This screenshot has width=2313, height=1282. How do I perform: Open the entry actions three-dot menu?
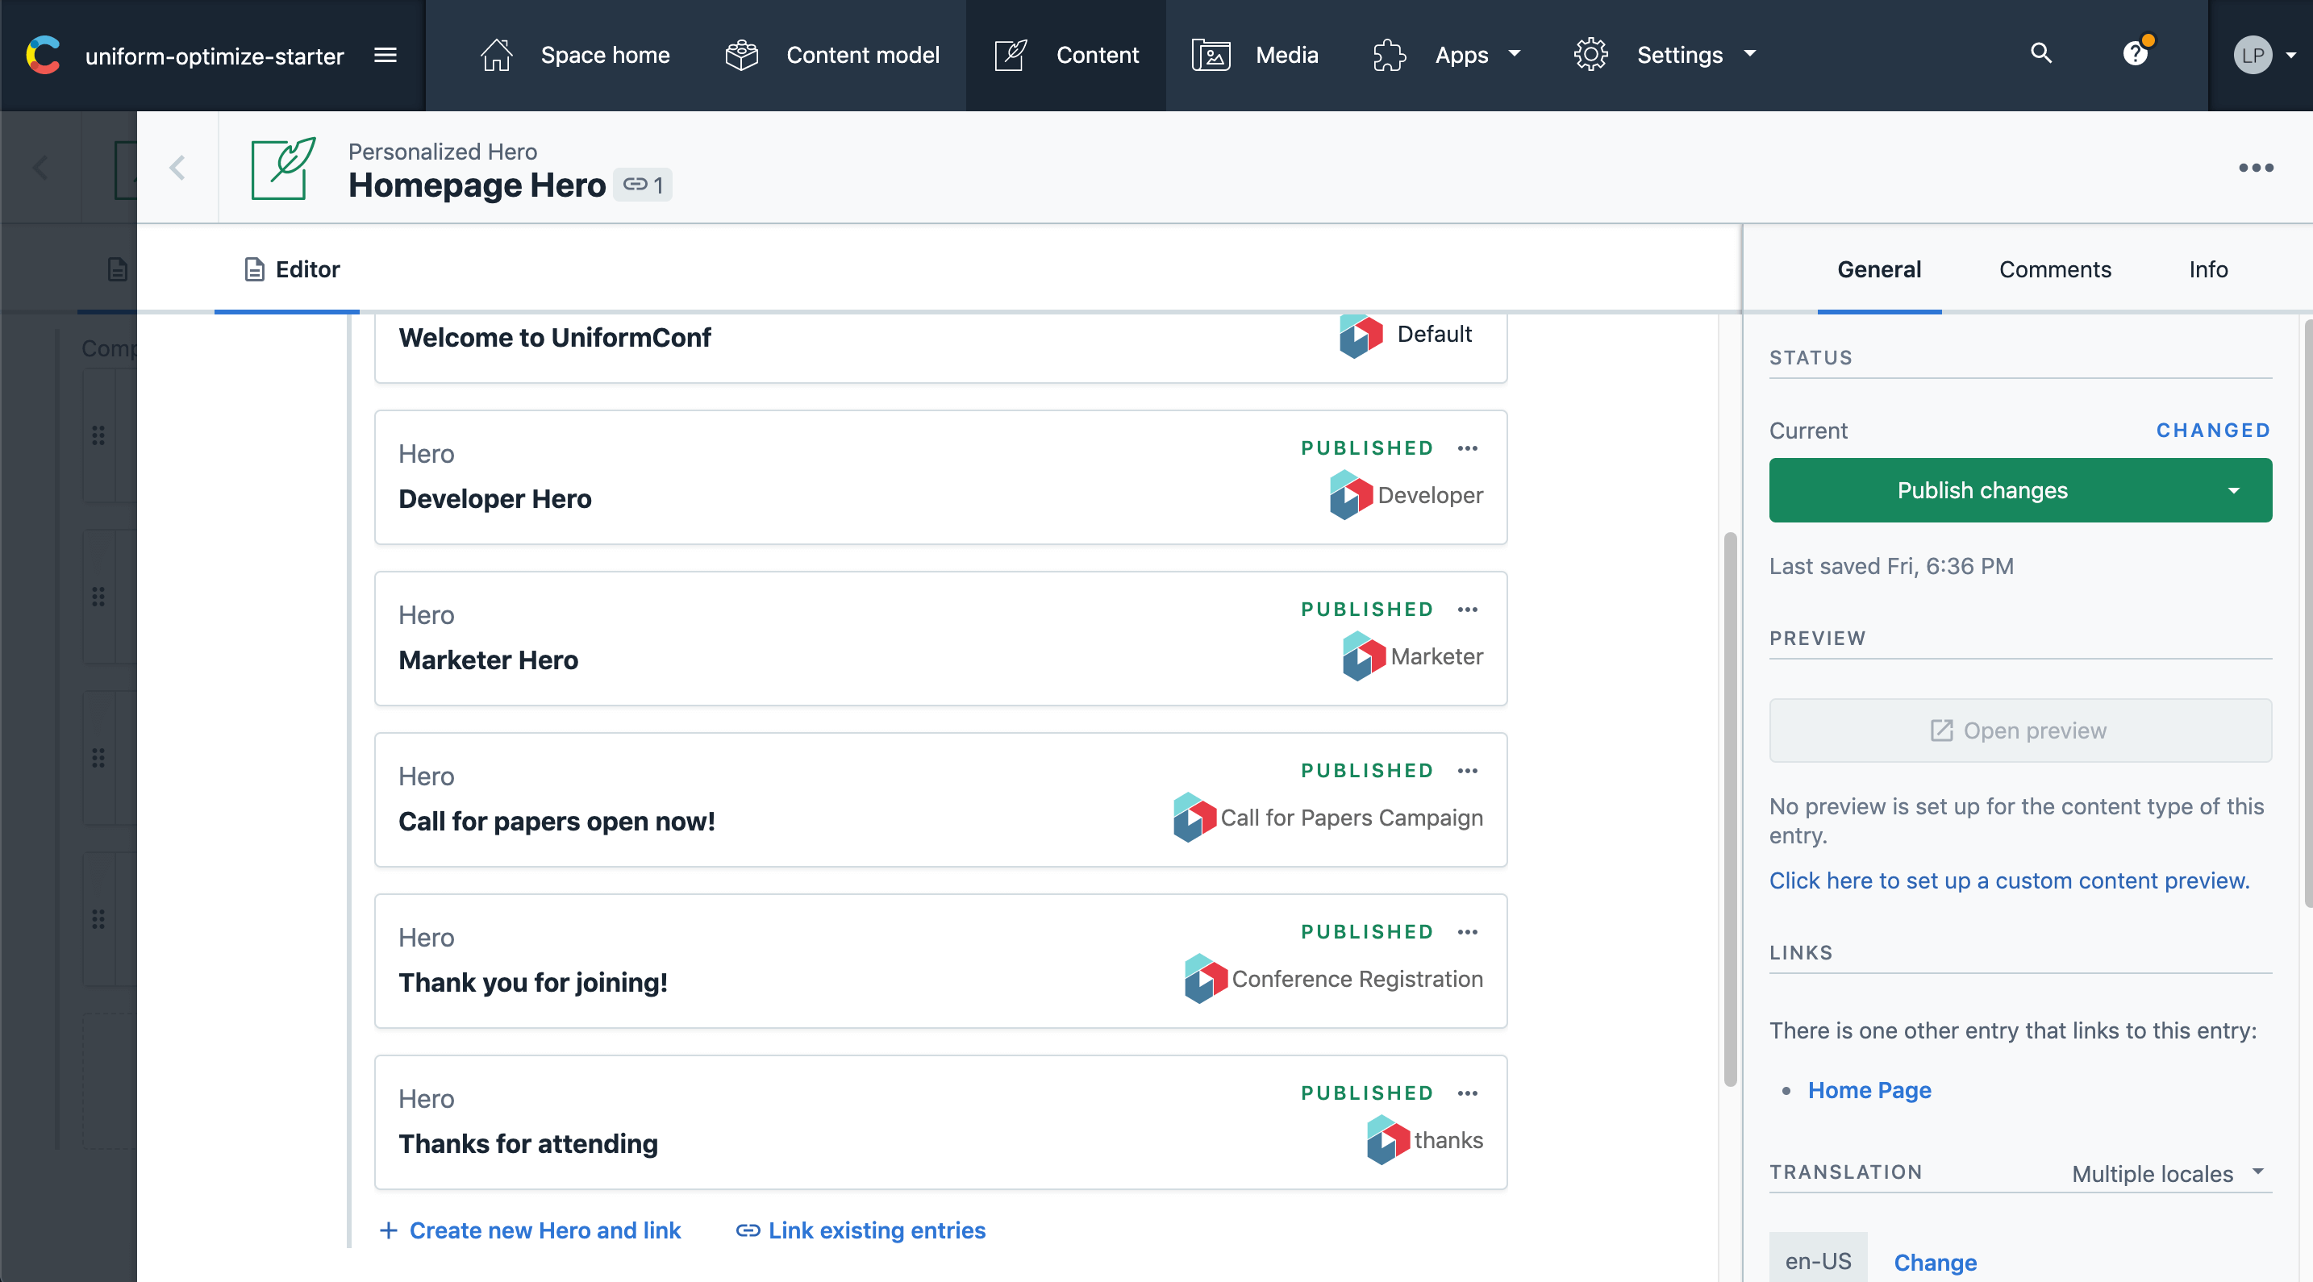point(2255,168)
